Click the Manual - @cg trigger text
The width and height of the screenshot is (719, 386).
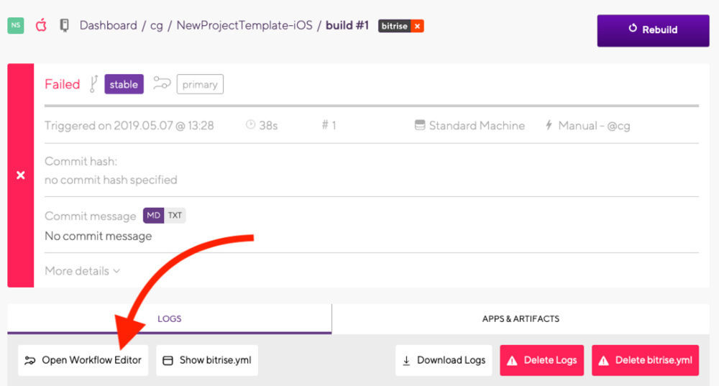coord(595,126)
